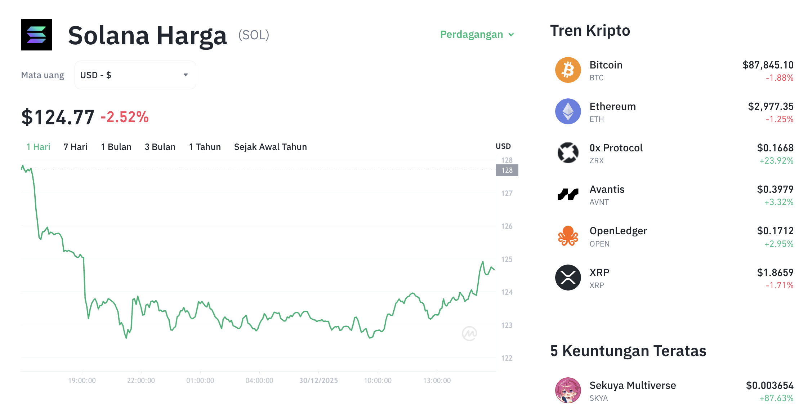This screenshot has height=408, width=799.
Task: Expand the Perdagangan chevron menu
Action: click(511, 35)
